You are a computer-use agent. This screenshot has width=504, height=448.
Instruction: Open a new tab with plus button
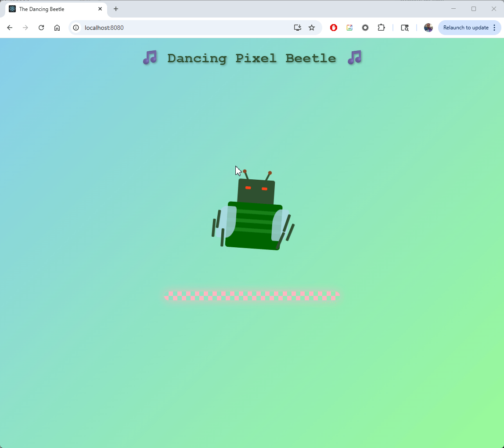click(x=116, y=9)
